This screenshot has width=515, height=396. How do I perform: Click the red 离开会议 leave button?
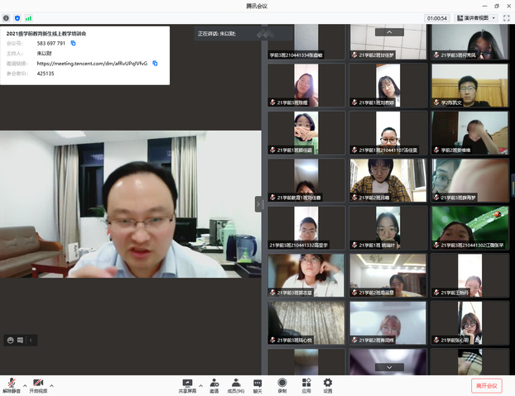486,385
